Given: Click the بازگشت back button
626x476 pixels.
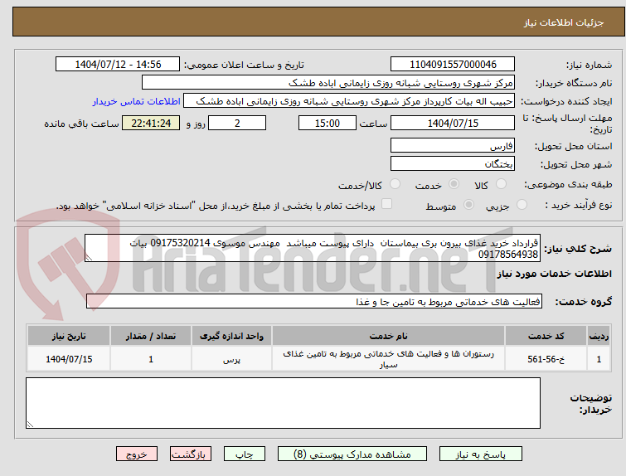Looking at the screenshot, I should click(191, 454).
